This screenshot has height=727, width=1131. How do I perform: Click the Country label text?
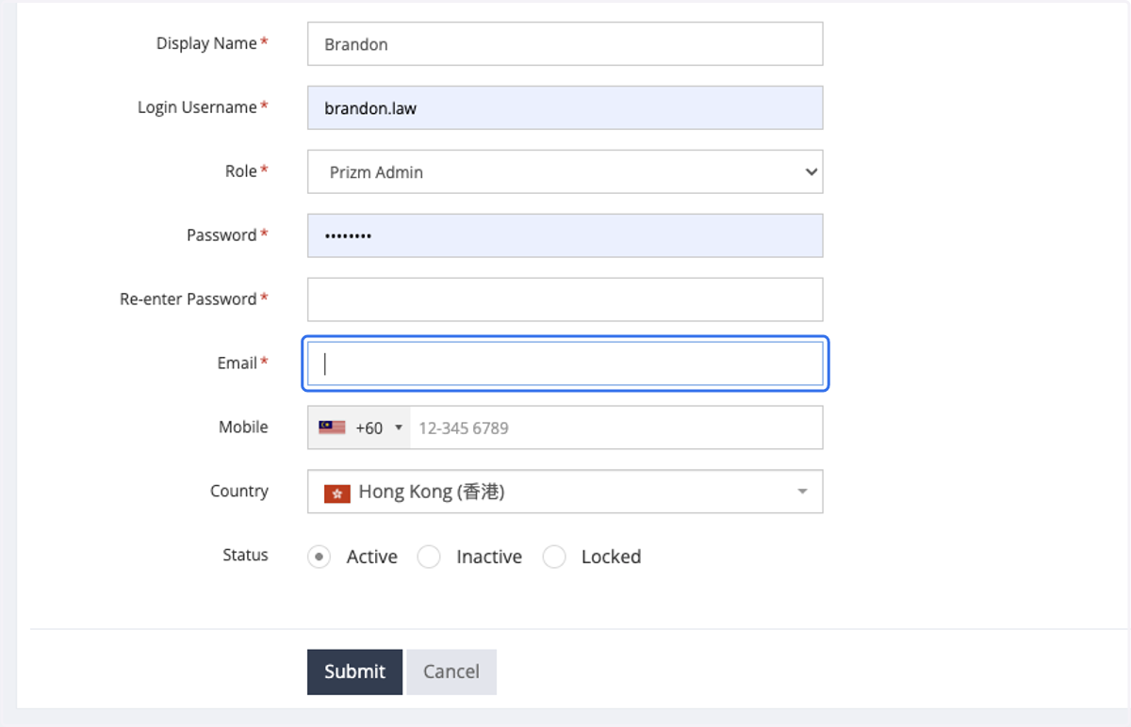point(239,492)
